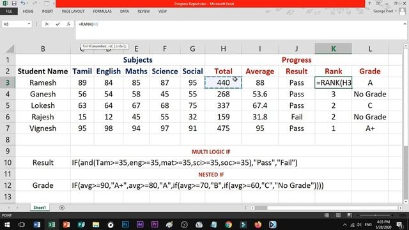The width and height of the screenshot is (409, 230).
Task: Click inside the formula bar
Action: [238, 30]
